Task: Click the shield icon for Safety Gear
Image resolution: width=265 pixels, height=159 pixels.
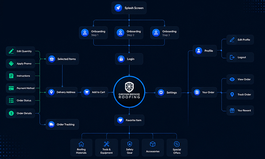Action: tap(130, 144)
